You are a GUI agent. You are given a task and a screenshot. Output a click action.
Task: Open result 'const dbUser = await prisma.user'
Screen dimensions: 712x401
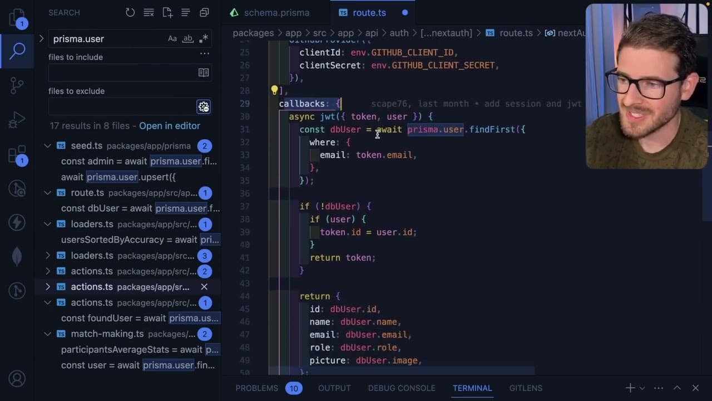tap(140, 208)
